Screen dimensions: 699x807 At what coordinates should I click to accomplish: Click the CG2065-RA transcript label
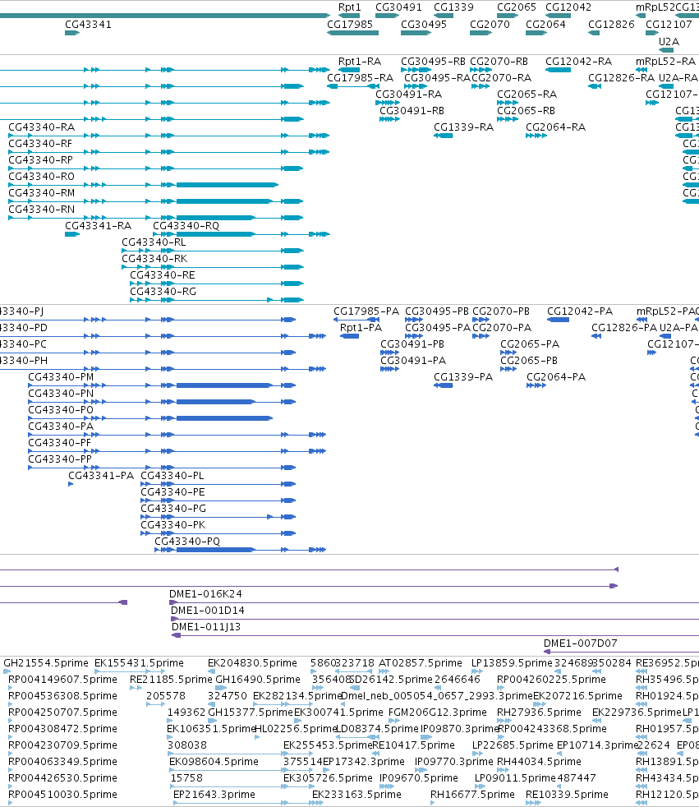(527, 95)
